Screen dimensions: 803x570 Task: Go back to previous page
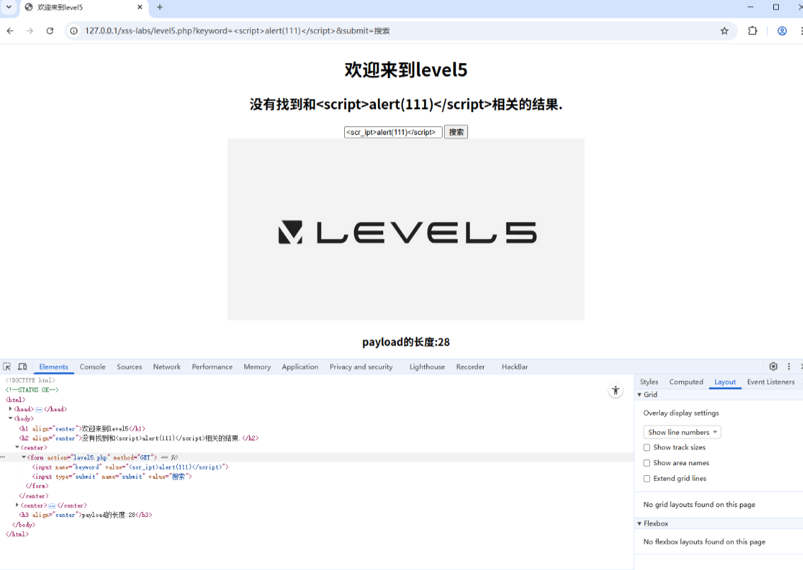[x=10, y=30]
